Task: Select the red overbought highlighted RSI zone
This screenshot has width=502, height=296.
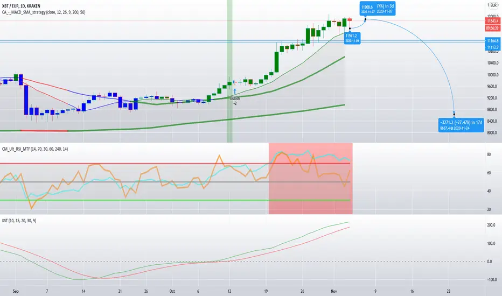Action: pyautogui.click(x=311, y=179)
